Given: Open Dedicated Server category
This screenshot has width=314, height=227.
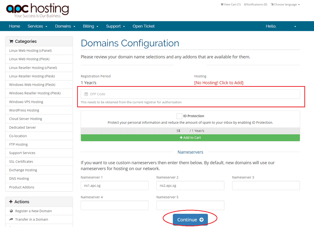Looking at the screenshot, I should pyautogui.click(x=39, y=128).
